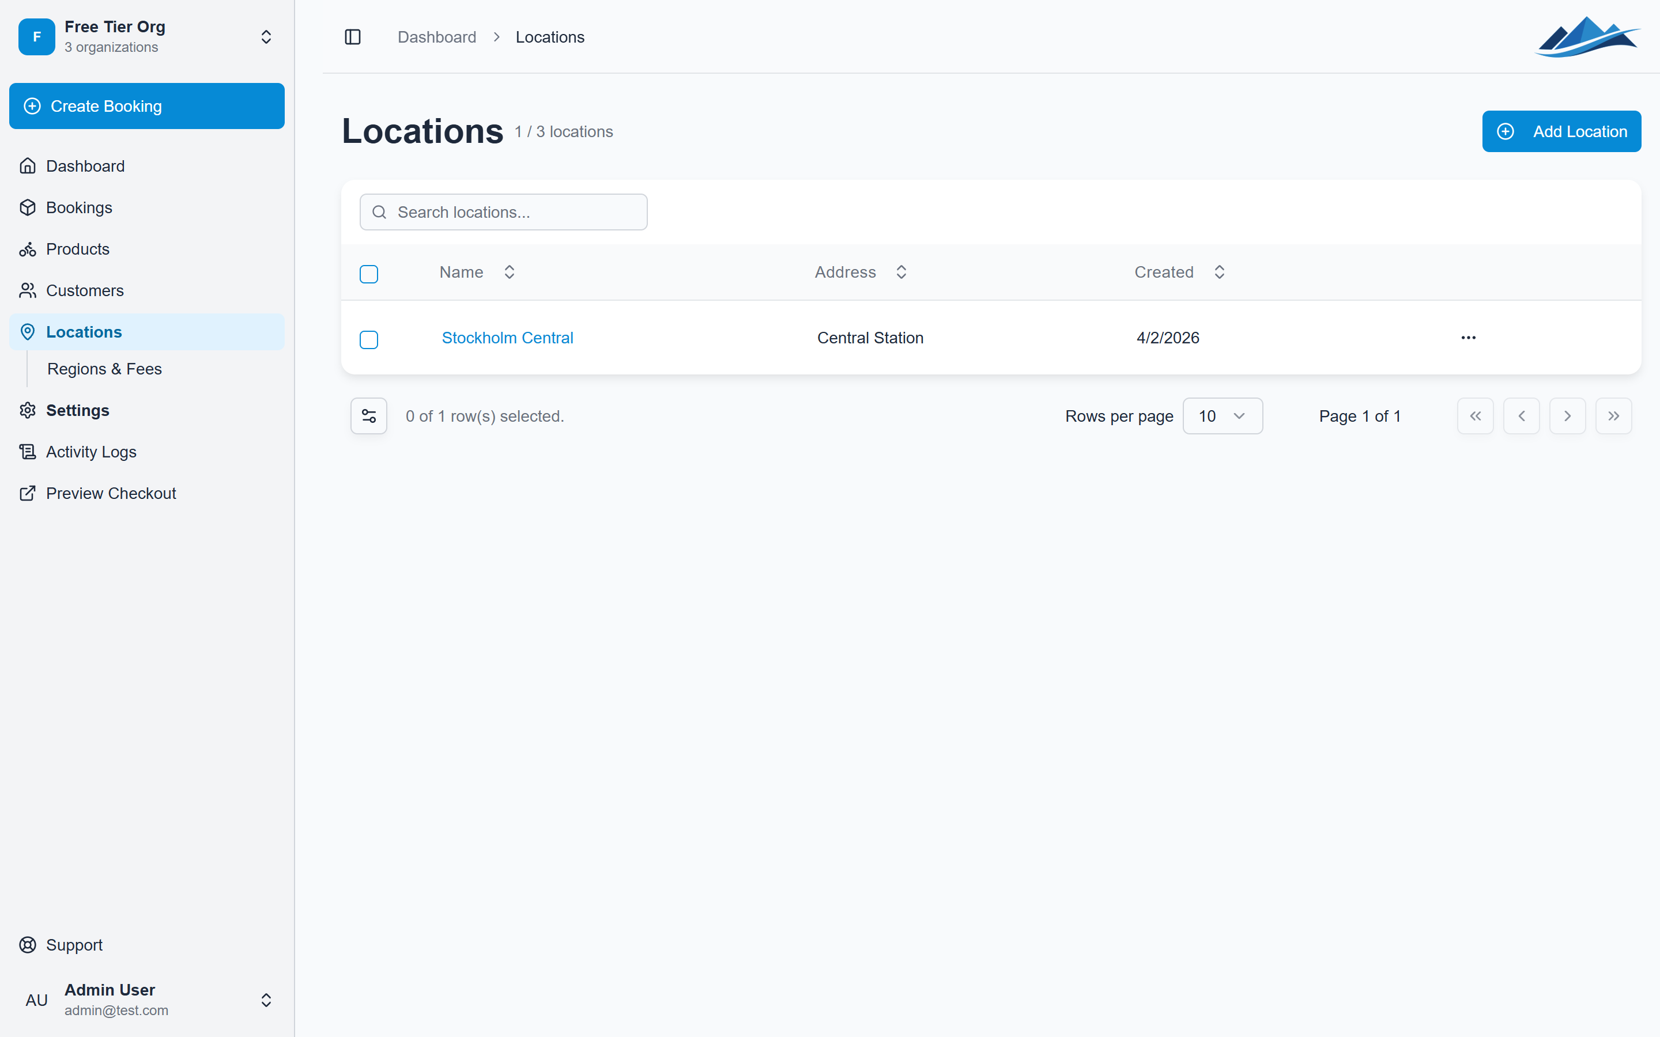The image size is (1660, 1037).
Task: Open Products in the sidebar
Action: click(x=147, y=249)
